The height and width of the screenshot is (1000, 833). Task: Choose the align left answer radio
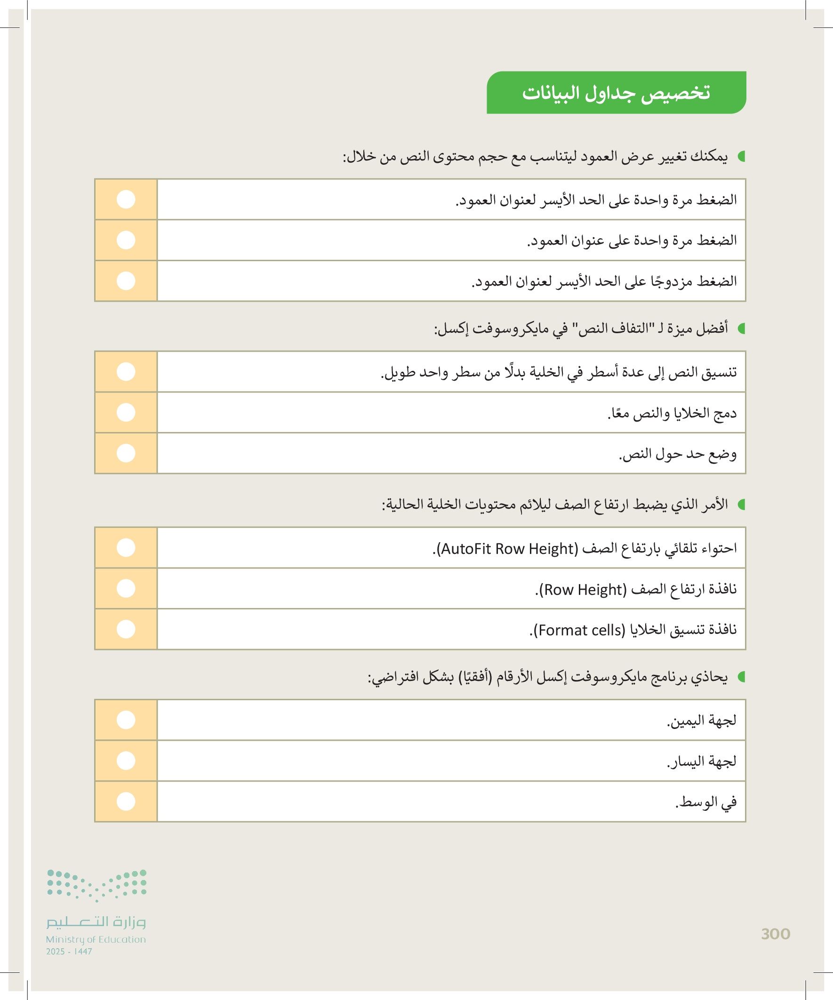click(126, 760)
